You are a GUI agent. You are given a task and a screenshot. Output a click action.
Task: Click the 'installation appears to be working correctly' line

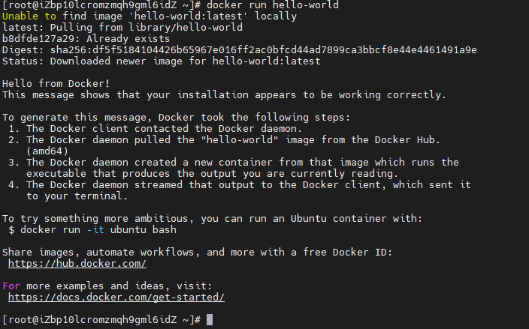[x=224, y=95]
